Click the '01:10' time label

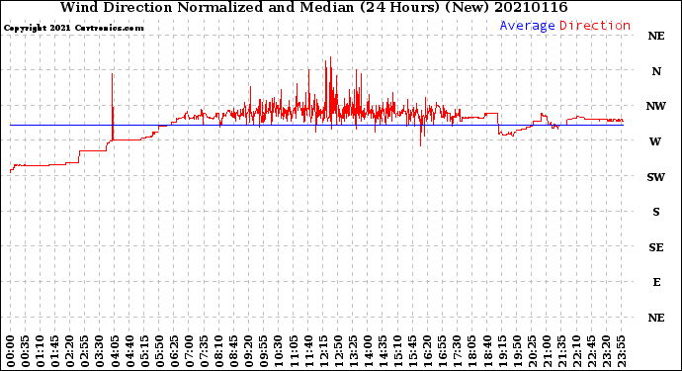pos(40,351)
